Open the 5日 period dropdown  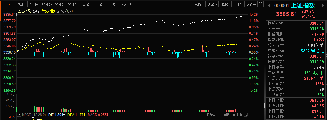(22, 4)
